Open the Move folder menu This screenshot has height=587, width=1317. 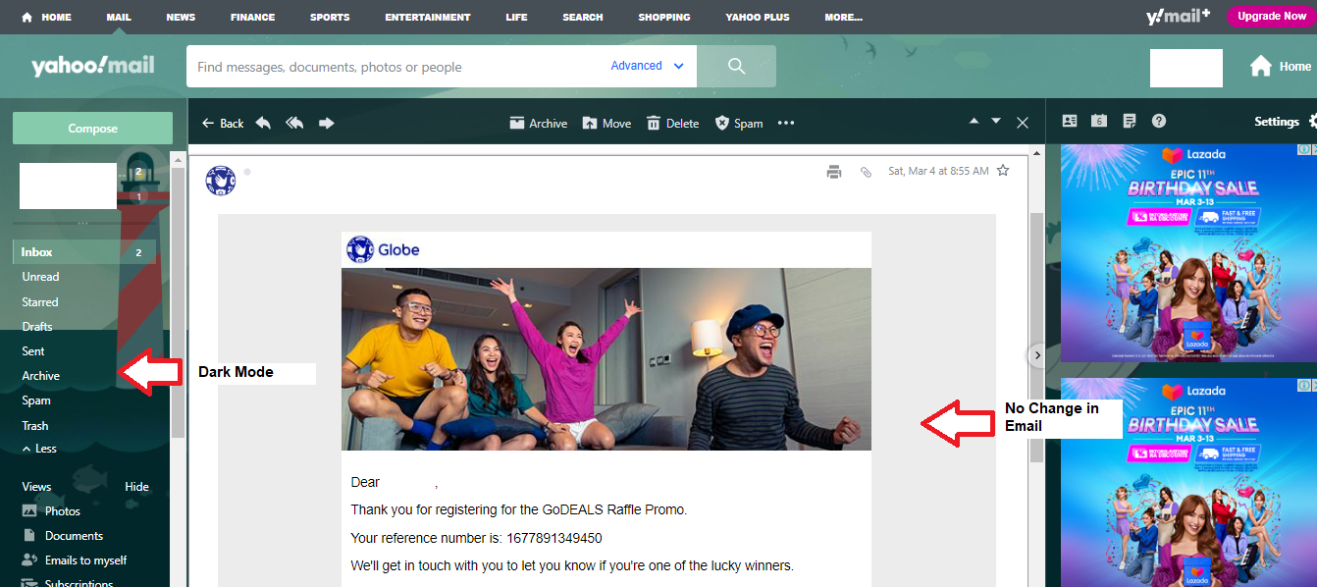pyautogui.click(x=606, y=123)
